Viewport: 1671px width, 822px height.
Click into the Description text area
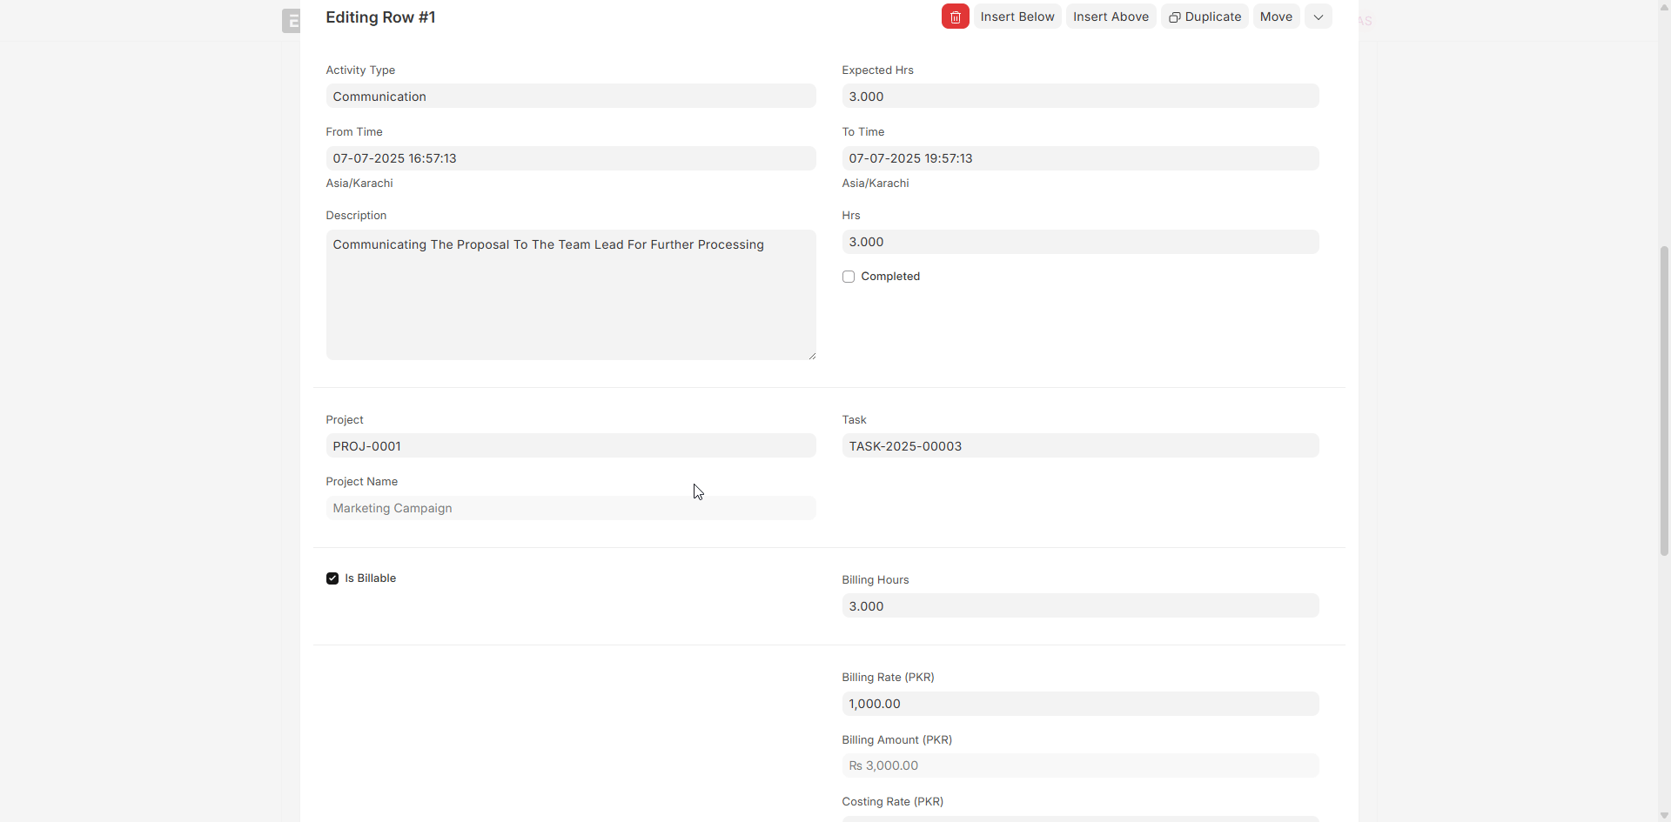570,296
